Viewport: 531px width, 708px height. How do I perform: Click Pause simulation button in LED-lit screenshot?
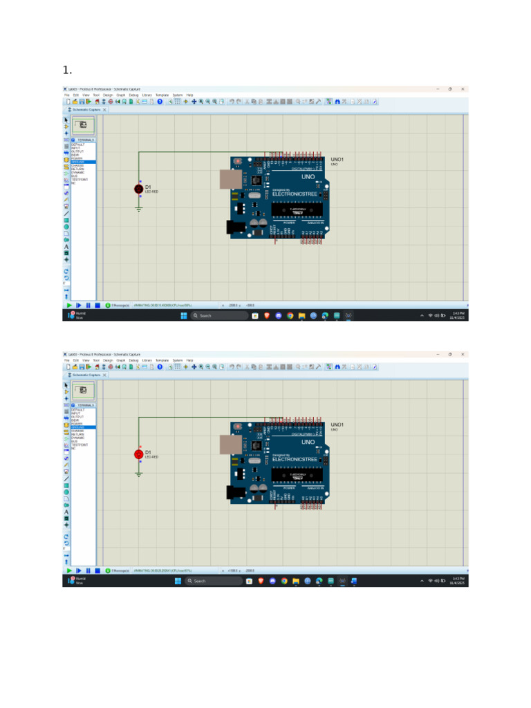88,570
